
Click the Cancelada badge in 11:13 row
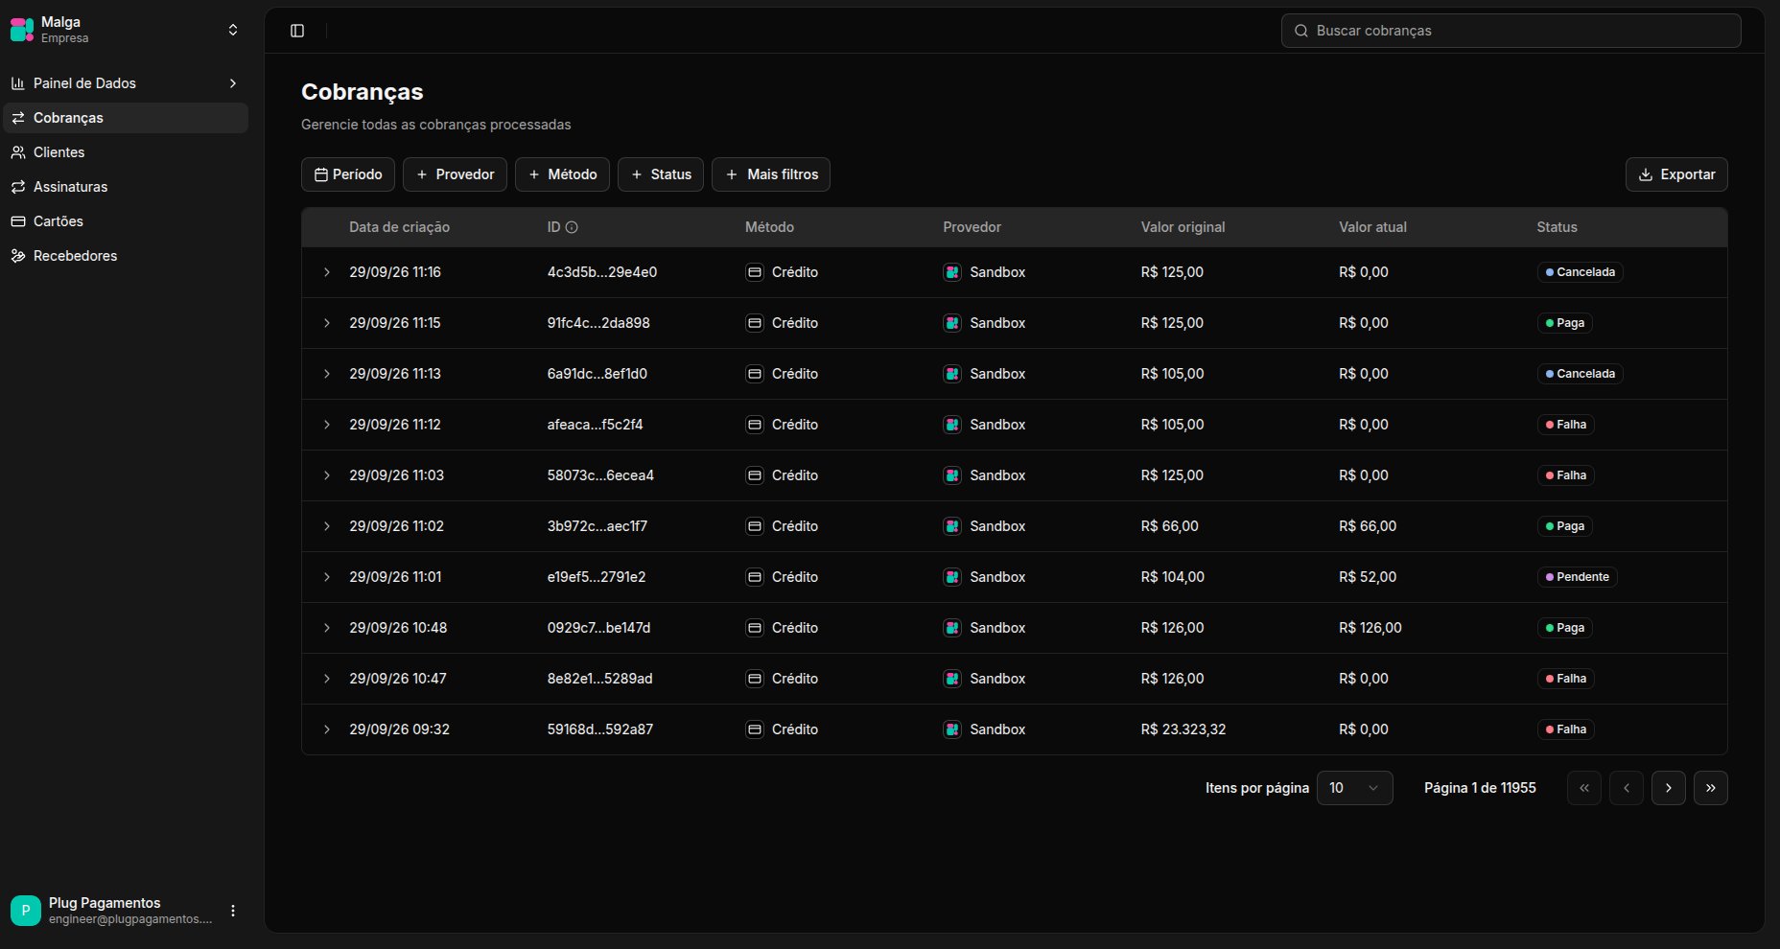tap(1580, 374)
